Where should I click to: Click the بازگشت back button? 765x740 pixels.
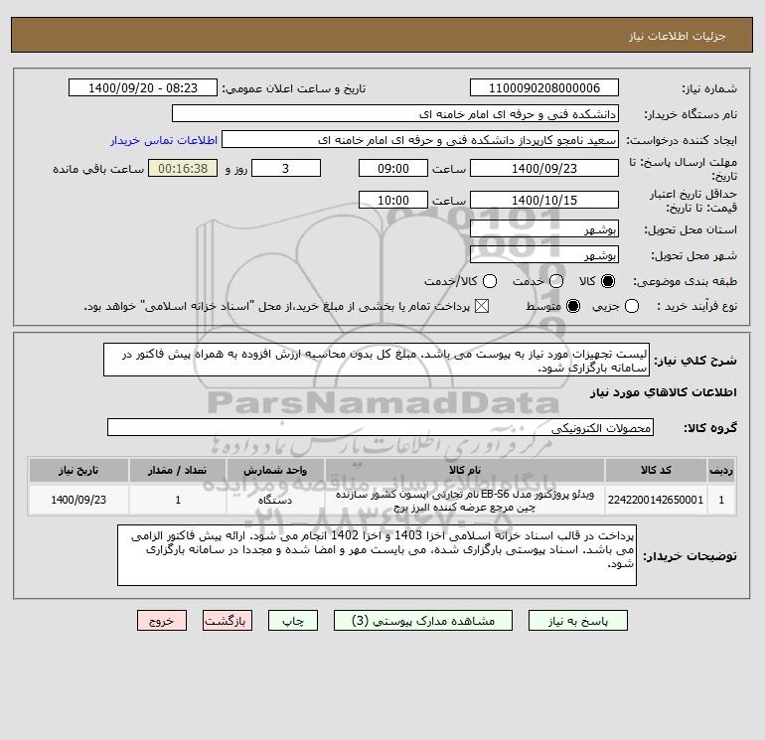coord(228,621)
